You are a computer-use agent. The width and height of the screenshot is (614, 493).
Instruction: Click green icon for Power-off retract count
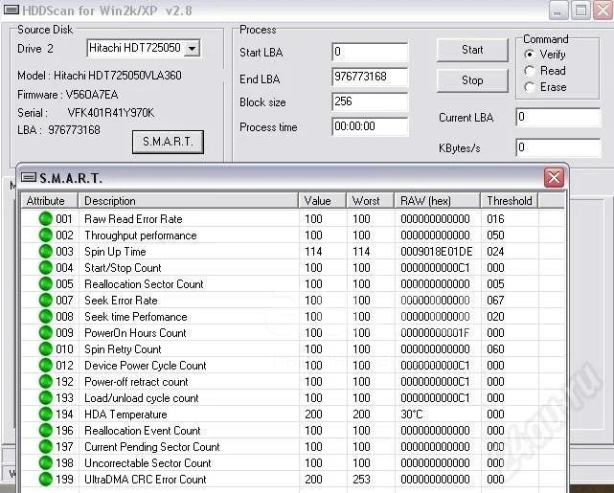click(x=46, y=382)
